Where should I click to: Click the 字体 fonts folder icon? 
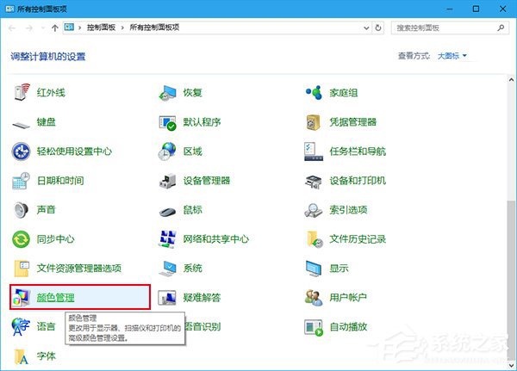22,356
